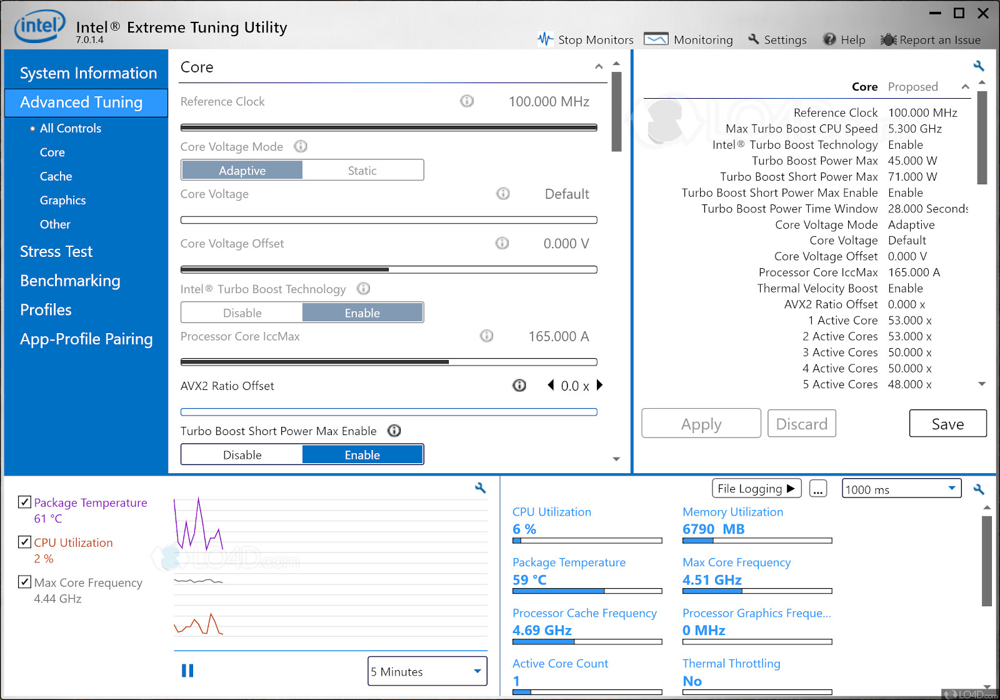1000x700 pixels.
Task: Increase AVX2 Ratio Offset with right arrow
Action: (599, 385)
